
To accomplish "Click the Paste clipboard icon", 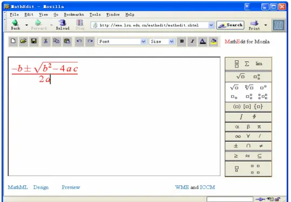I will tap(67, 41).
